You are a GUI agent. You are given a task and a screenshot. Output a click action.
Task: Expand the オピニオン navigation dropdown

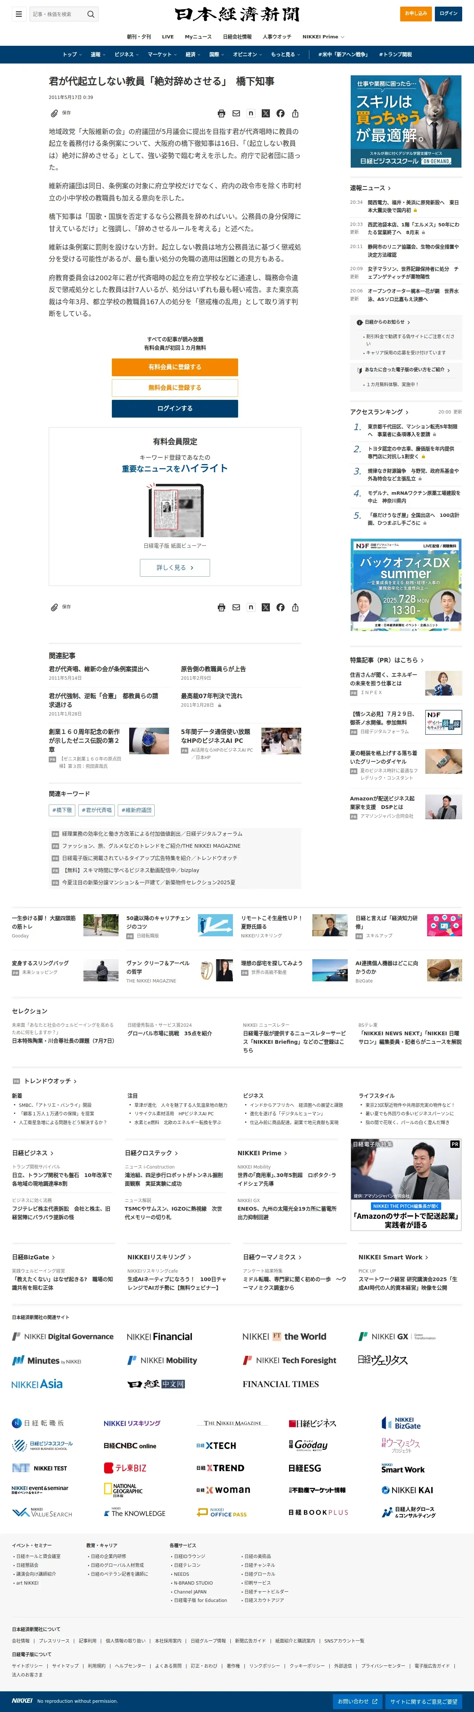(x=247, y=55)
